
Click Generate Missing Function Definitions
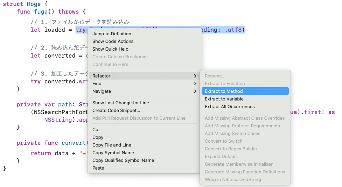point(245,172)
